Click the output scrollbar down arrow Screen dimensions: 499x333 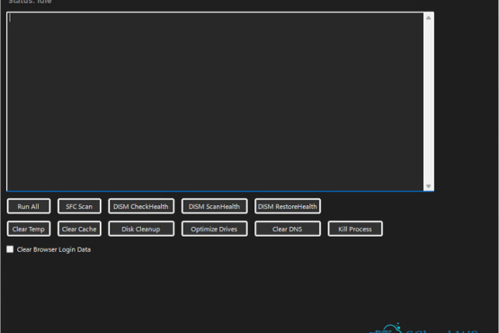point(429,186)
